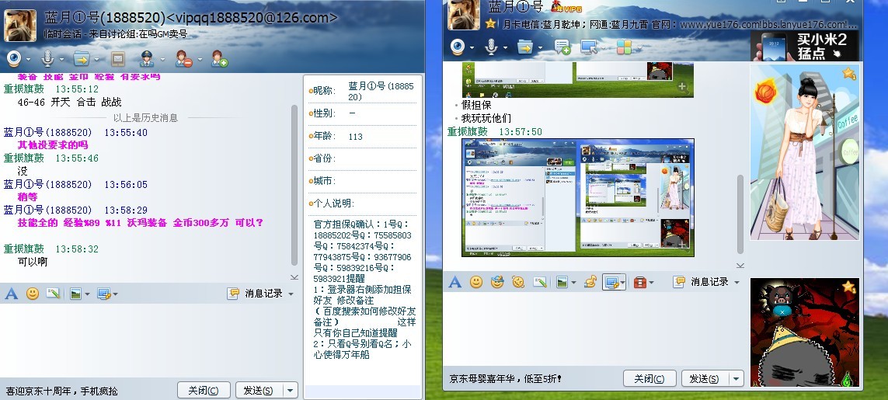The width and height of the screenshot is (888, 400).
Task: Click screen capture icon in left chat window
Action: 103,294
